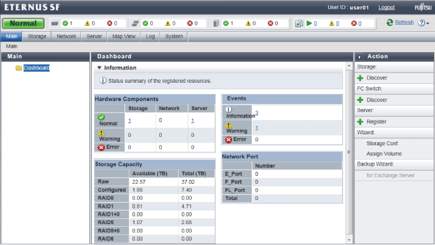This screenshot has height=245, width=435.
Task: Click the green plus icon for Register
Action: point(361,122)
